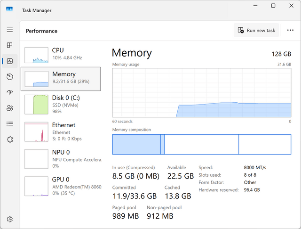Screen dimensions: 301x229
Task: Click the Non-paged pool value 912 MB
Action: [160, 216]
